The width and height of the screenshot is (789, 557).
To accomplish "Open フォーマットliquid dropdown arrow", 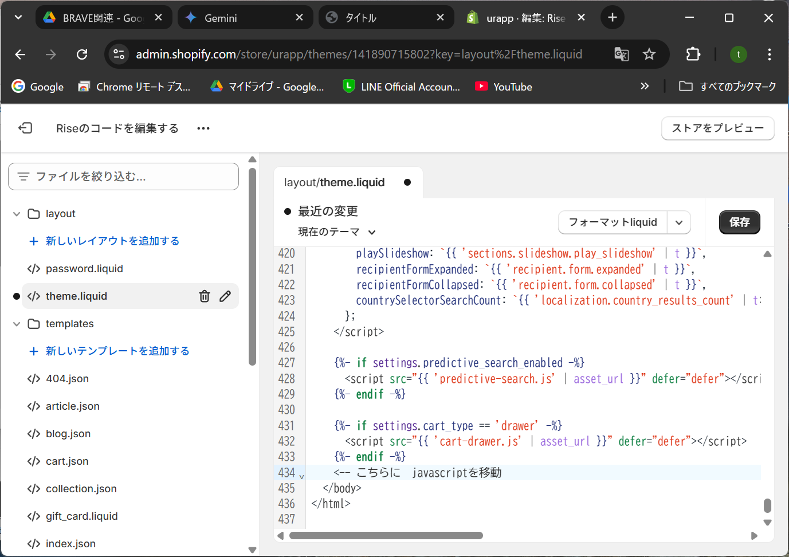I will (x=679, y=222).
